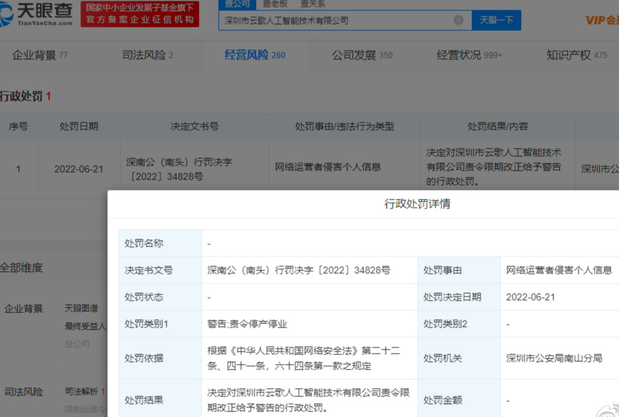This screenshot has height=417, width=619.
Task: Open the 最终受益人 link in background
Action: tap(85, 326)
